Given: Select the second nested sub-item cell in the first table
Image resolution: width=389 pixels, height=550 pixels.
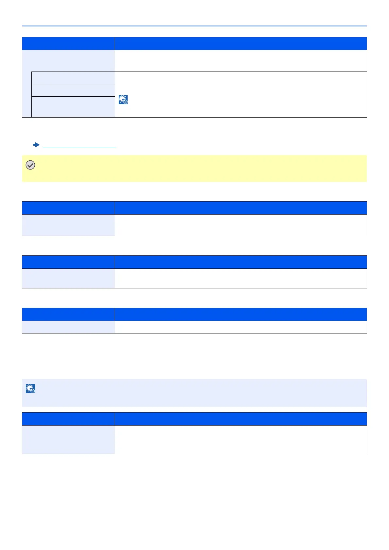Looking at the screenshot, I should (73, 90).
